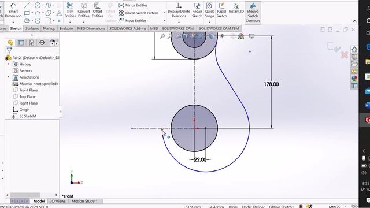Click the Trim Entities tool
The width and height of the screenshot is (370, 208).
tap(70, 10)
